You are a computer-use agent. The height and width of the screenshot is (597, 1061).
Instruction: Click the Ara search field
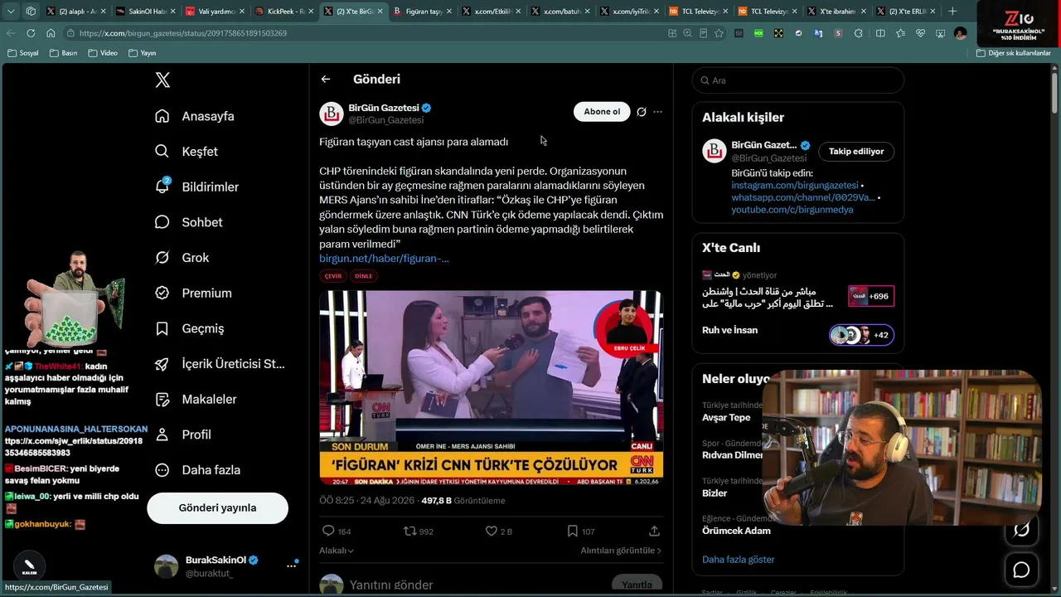pyautogui.click(x=798, y=80)
